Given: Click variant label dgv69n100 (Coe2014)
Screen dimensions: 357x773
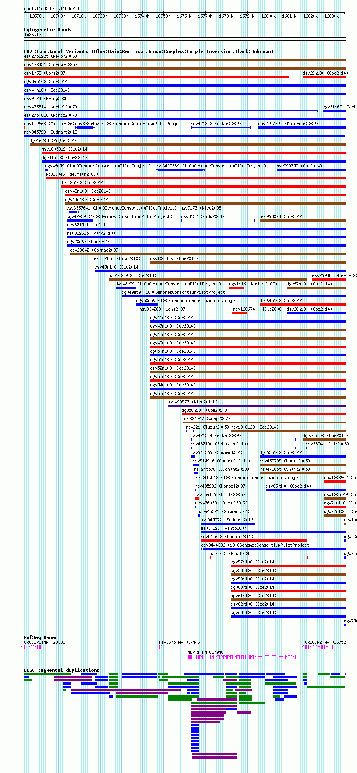Looking at the screenshot, I should tap(325, 73).
